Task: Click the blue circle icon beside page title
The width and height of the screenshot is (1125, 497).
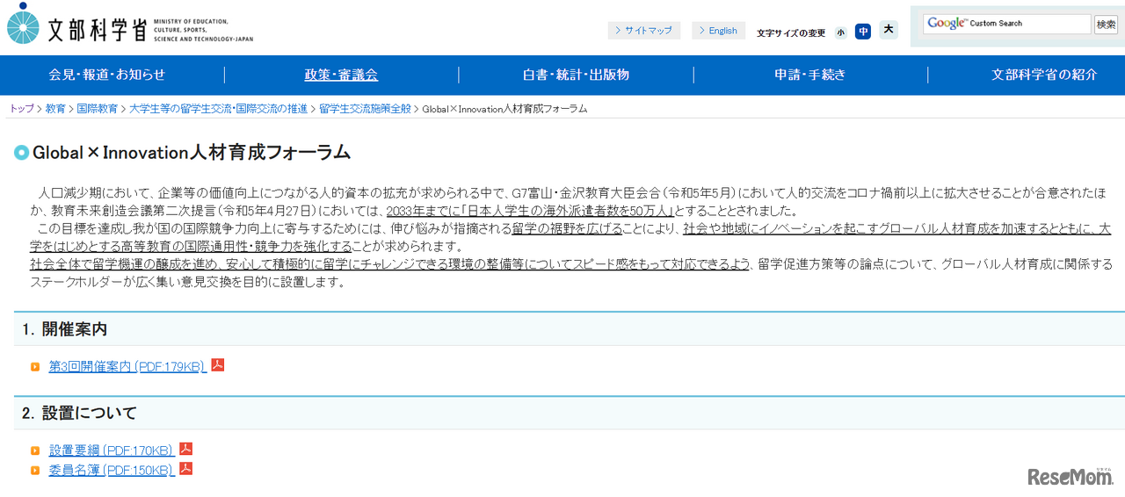Action: point(22,153)
